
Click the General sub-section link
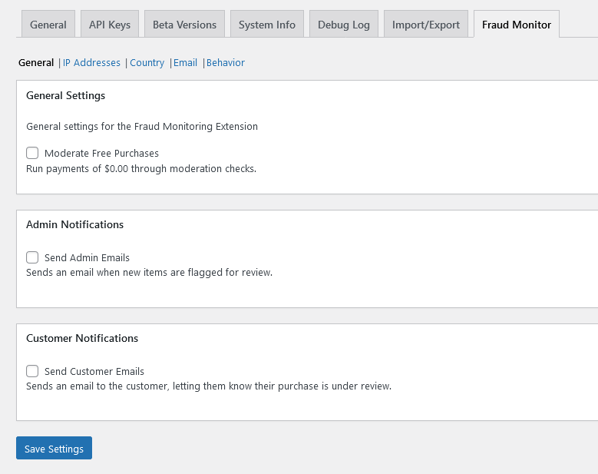pos(36,63)
